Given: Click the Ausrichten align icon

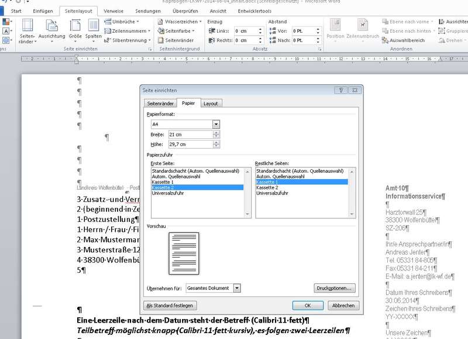Looking at the screenshot, I should (x=442, y=22).
